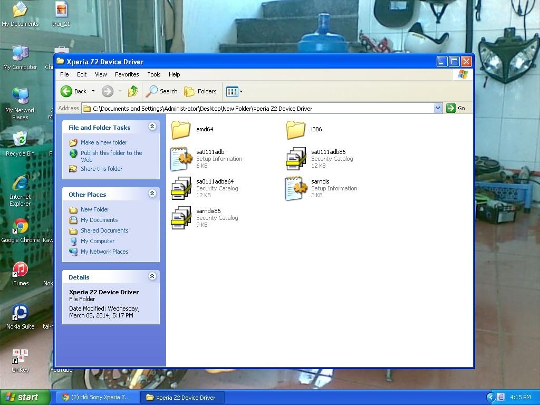
Task: Click the Xperia Z2 Device Driver title bar
Action: [245, 62]
